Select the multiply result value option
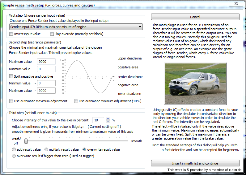Viewport: 246px width, 175px height. click(x=46, y=149)
